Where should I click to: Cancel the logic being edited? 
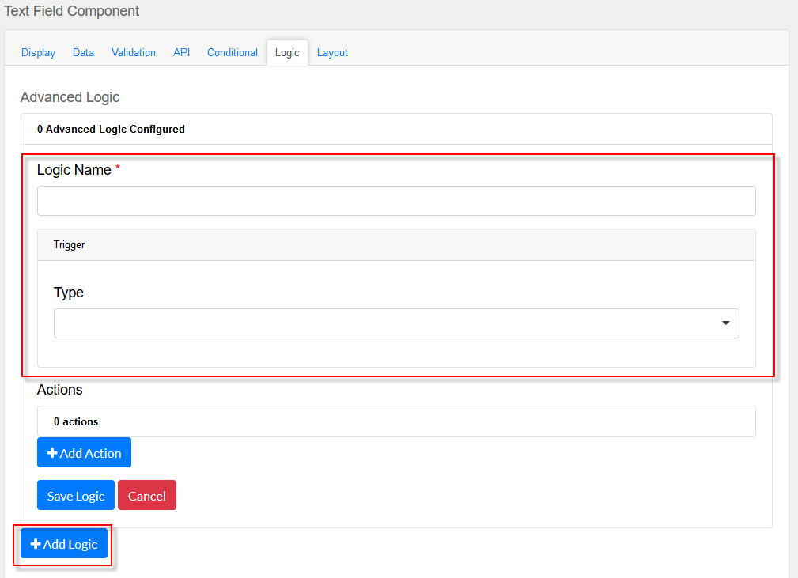(147, 496)
